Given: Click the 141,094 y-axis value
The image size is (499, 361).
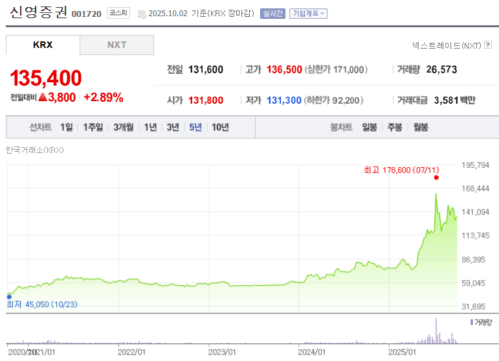Looking at the screenshot, I should (x=475, y=212).
